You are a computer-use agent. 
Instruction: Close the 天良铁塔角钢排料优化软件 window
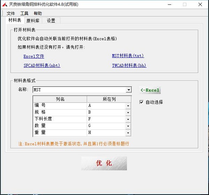200,5
